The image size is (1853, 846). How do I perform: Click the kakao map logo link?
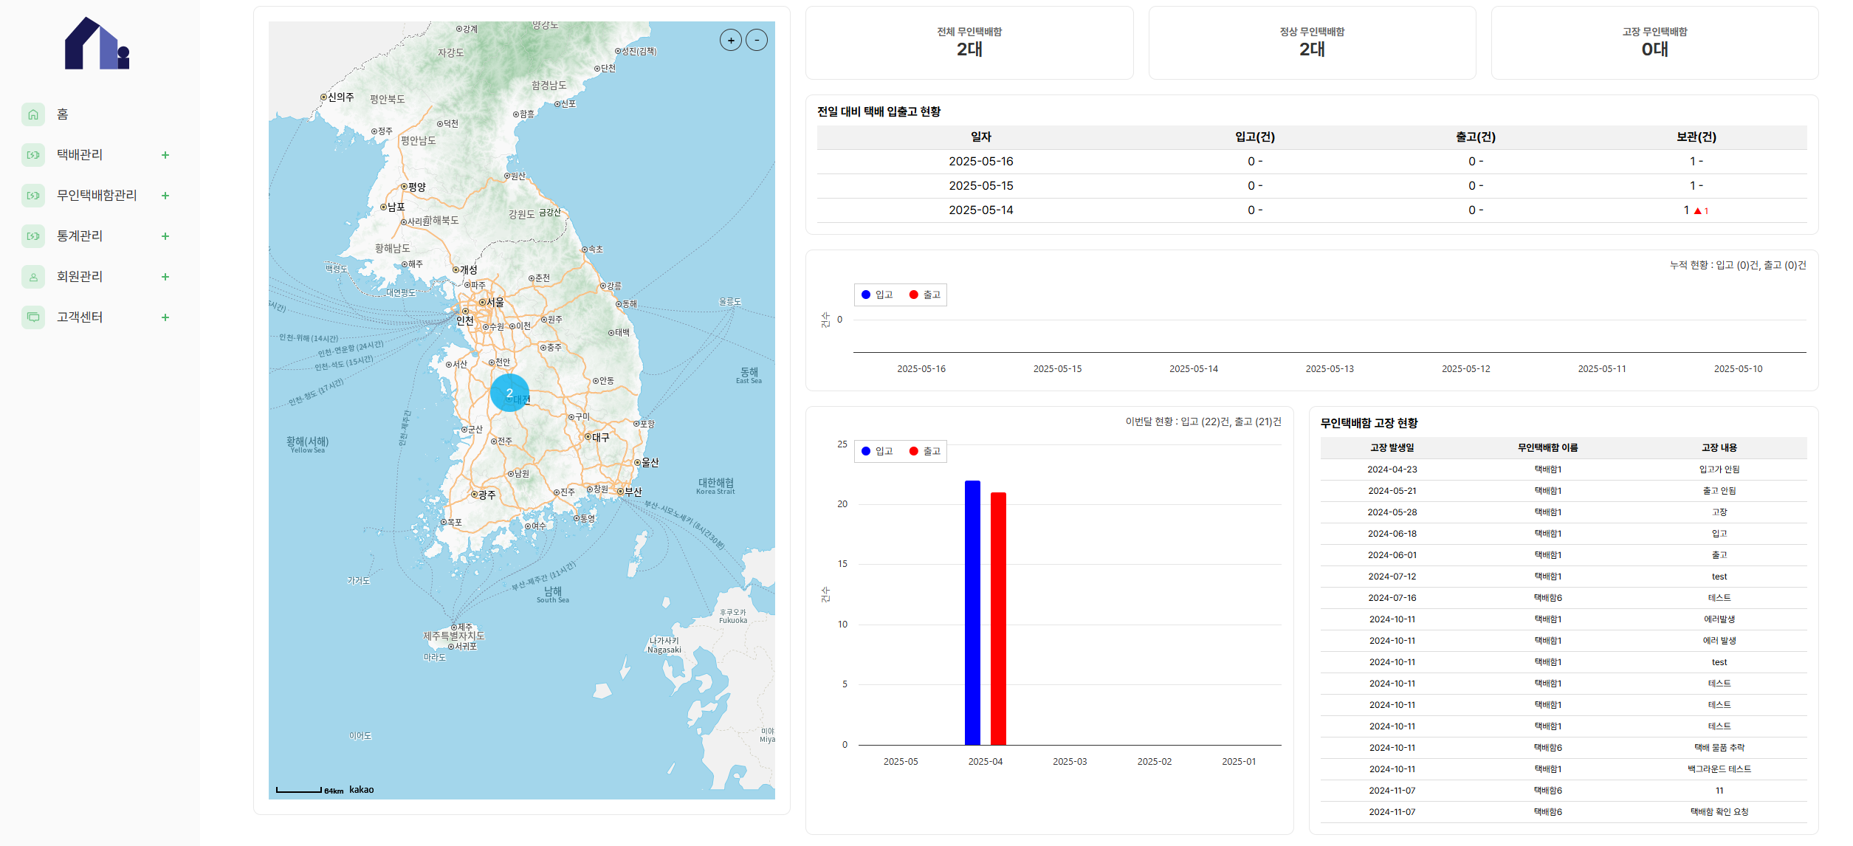pyautogui.click(x=362, y=790)
